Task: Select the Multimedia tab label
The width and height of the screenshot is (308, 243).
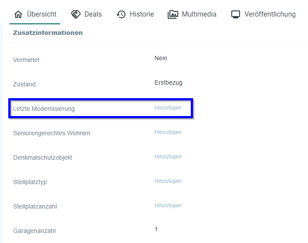Action: click(199, 14)
